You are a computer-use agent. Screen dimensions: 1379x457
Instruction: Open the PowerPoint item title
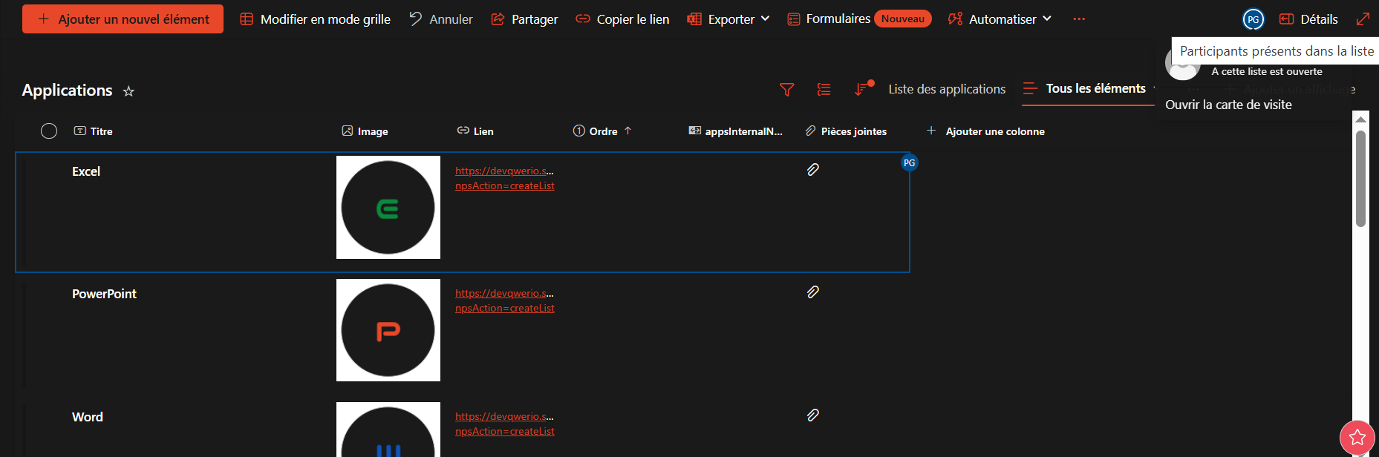click(x=104, y=294)
